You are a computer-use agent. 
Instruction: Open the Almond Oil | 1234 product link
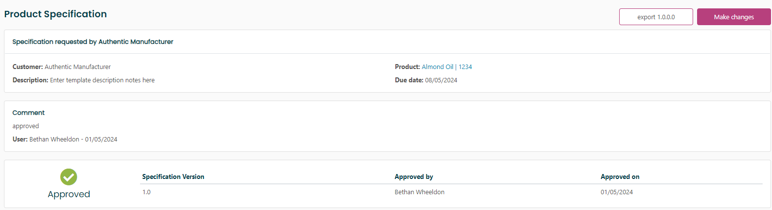coord(447,67)
